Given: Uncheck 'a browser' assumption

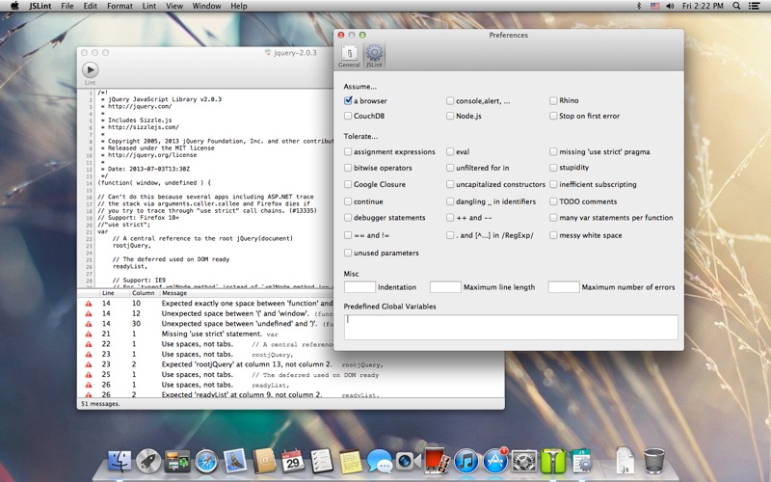Looking at the screenshot, I should click(x=348, y=101).
